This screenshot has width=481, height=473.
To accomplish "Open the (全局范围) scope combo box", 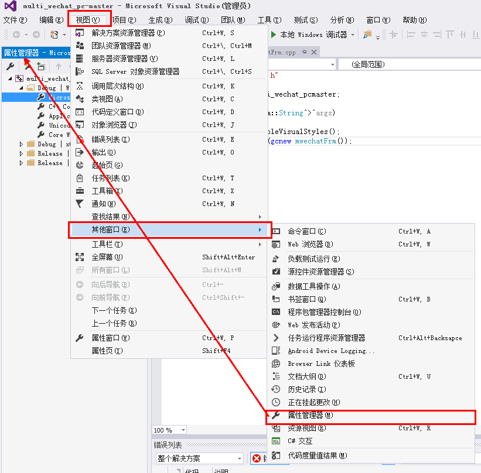I will pos(410,64).
